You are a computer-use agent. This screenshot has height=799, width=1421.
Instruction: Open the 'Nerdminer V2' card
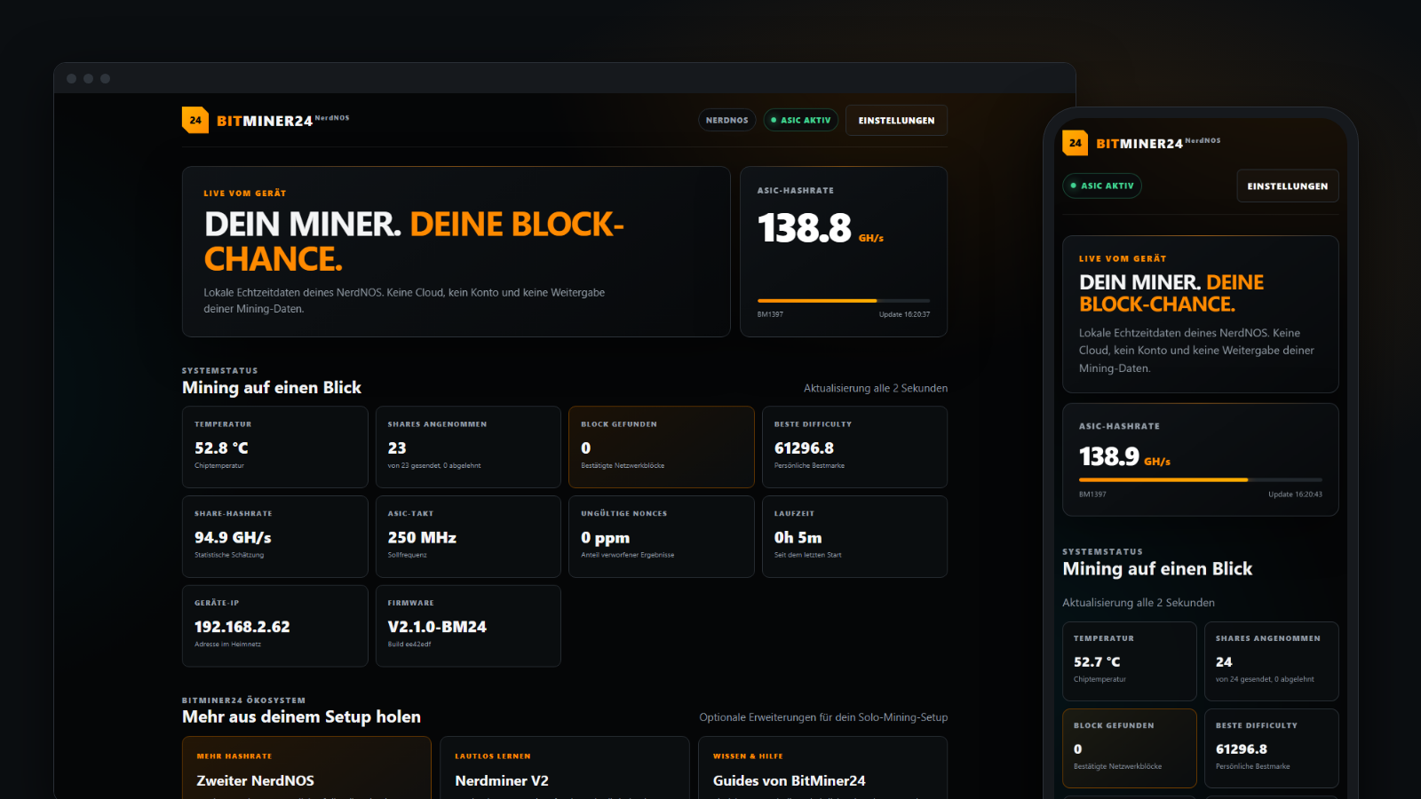click(565, 768)
